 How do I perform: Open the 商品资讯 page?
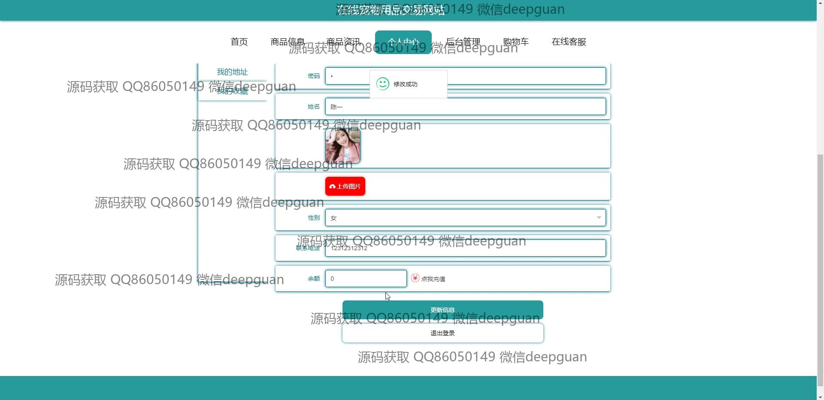(343, 42)
